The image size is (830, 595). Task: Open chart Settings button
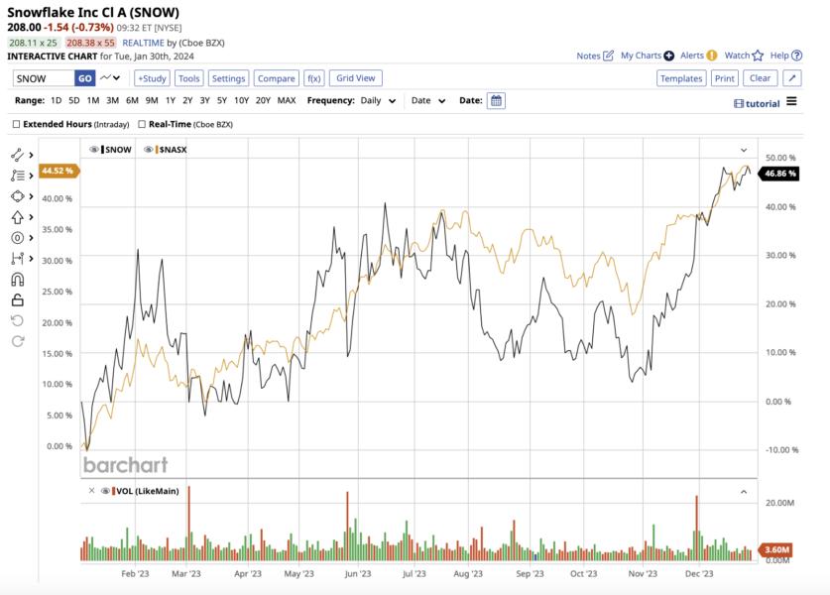pyautogui.click(x=228, y=78)
